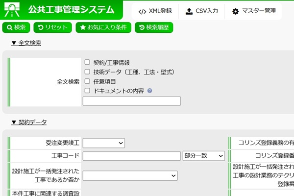Expand the 設計施工が一括発注された工事 dropdown

coord(130,175)
